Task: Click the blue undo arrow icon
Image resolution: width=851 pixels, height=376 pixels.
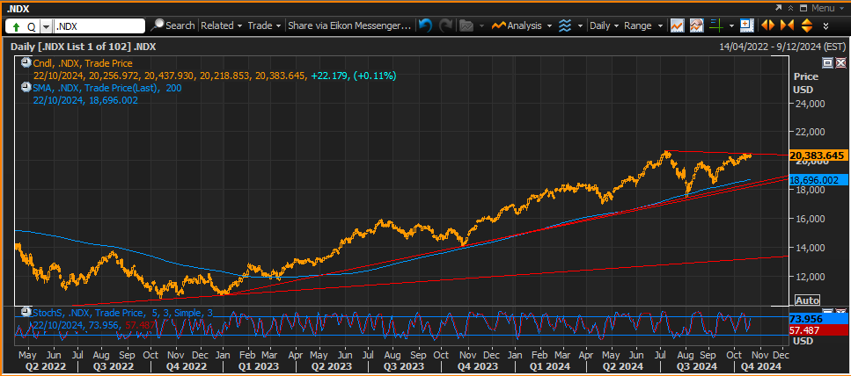Action: pos(426,25)
